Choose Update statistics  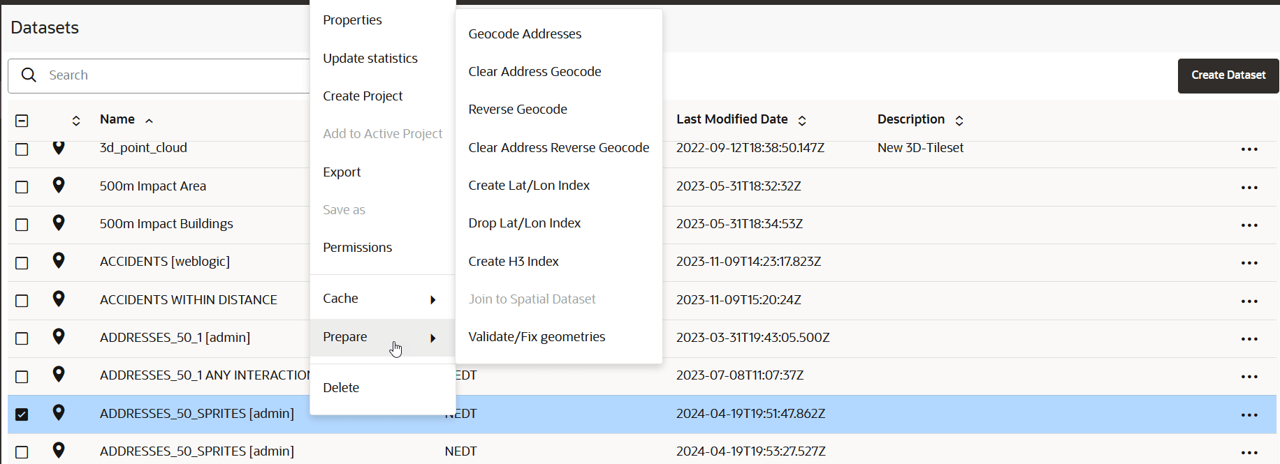point(370,59)
